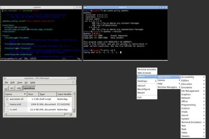Image resolution: width=209 pixels, height=139 pixels.
Task: Navigate to the xdg path button
Action: coord(19,88)
